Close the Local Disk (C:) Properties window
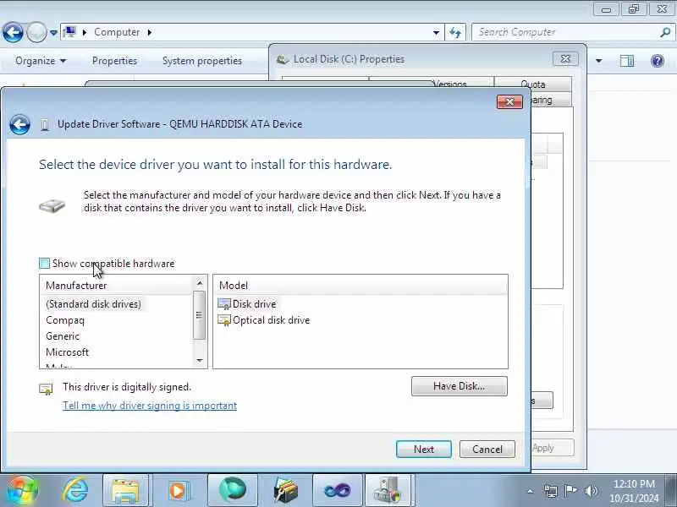The width and height of the screenshot is (677, 507). (x=565, y=59)
